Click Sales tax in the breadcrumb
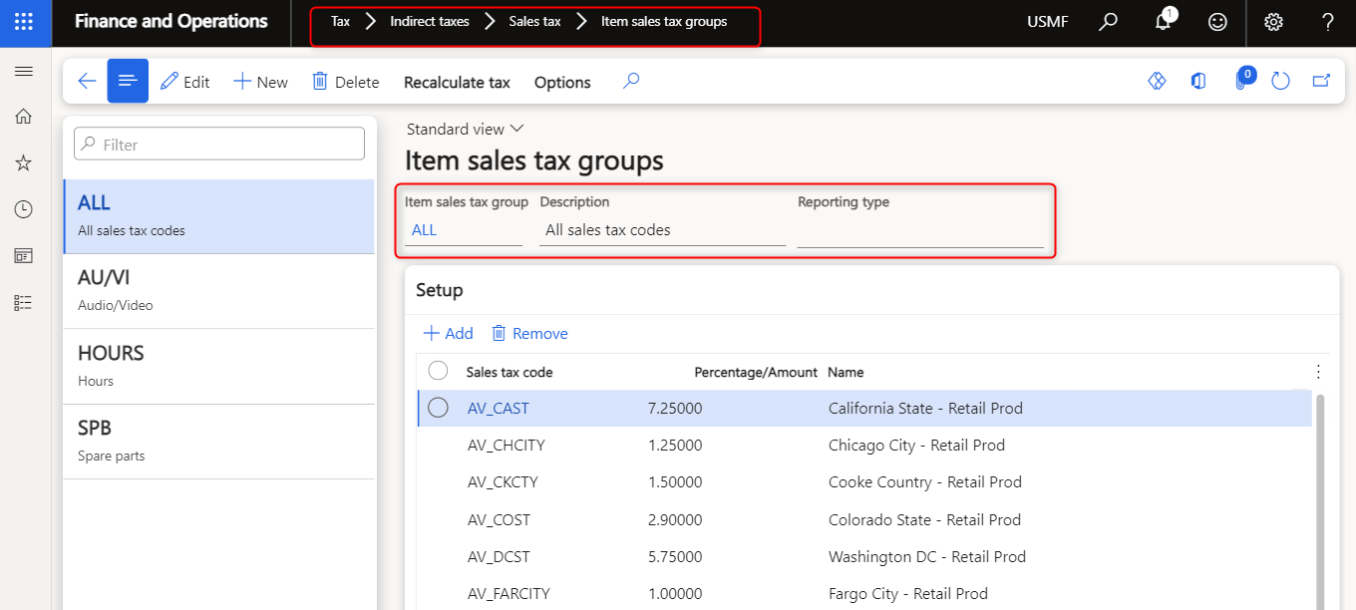Image resolution: width=1356 pixels, height=610 pixels. 534,22
